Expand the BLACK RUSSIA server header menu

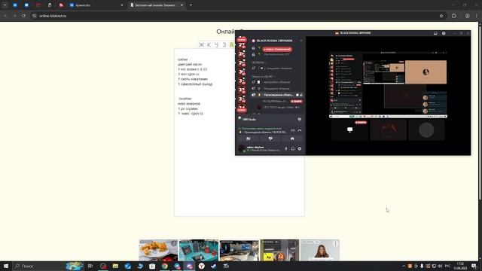pos(276,41)
